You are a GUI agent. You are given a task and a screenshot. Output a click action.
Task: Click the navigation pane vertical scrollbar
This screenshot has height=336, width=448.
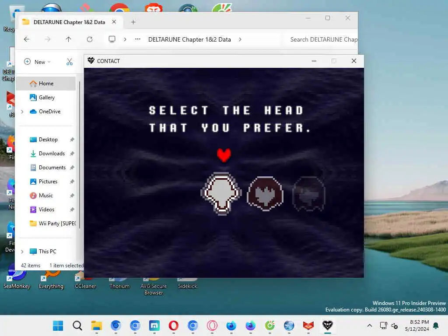pyautogui.click(x=80, y=154)
